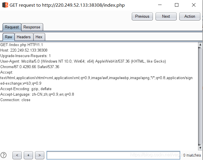Click the 'Accept-Encoding: gzip, deflate' line
The width and height of the screenshot is (203, 160).
click(x=26, y=89)
